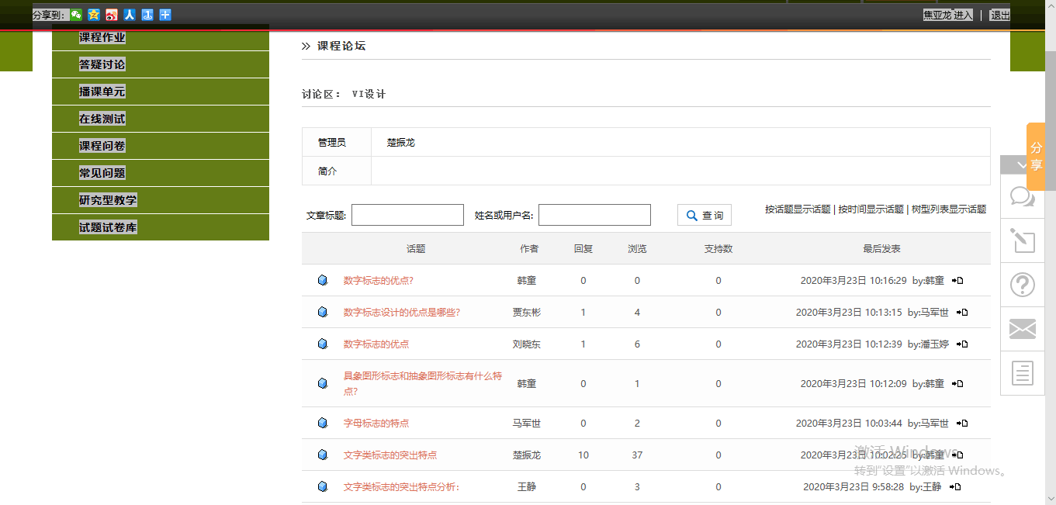Open document notes icon in sidebar
The height and width of the screenshot is (505, 1056).
coord(1023,374)
